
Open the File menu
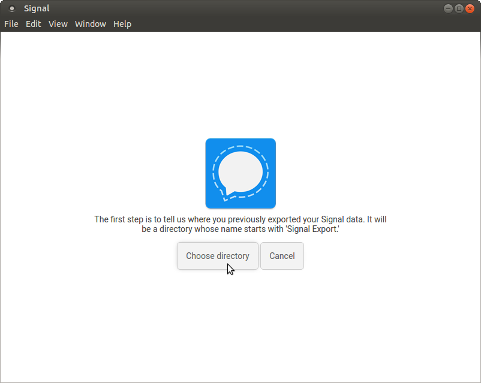click(11, 24)
